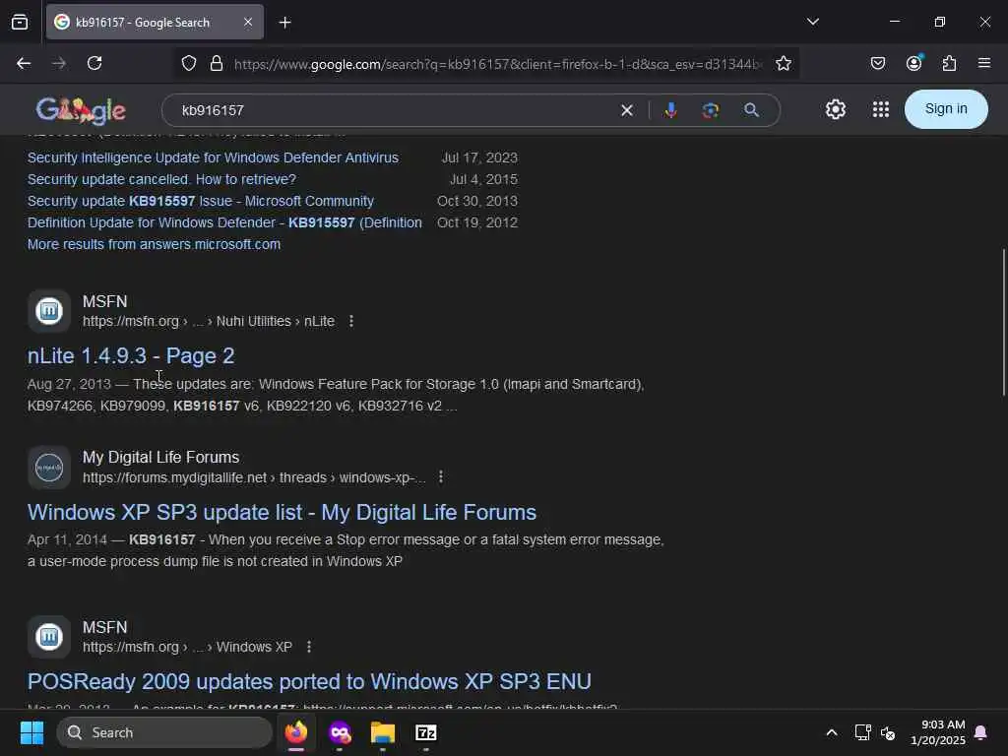Start a voice search with the microphone
The width and height of the screenshot is (1008, 756).
[x=670, y=110]
